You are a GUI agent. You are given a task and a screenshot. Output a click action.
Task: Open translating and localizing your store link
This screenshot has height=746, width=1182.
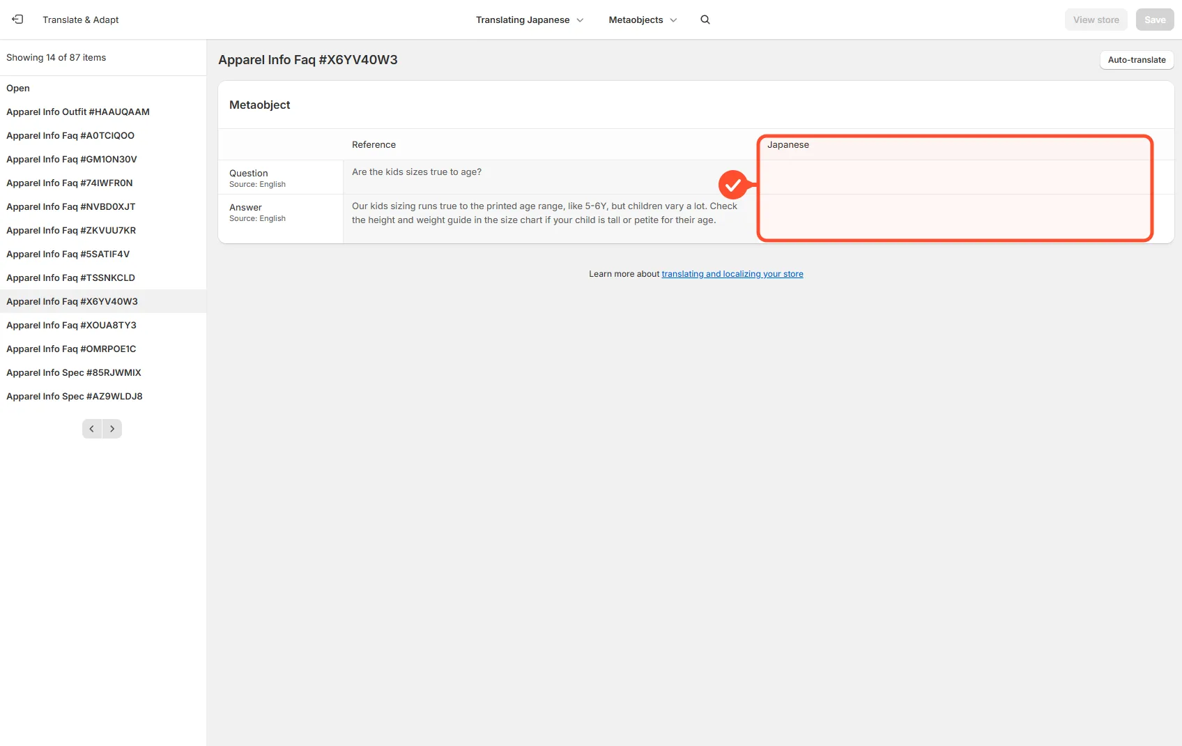point(732,274)
